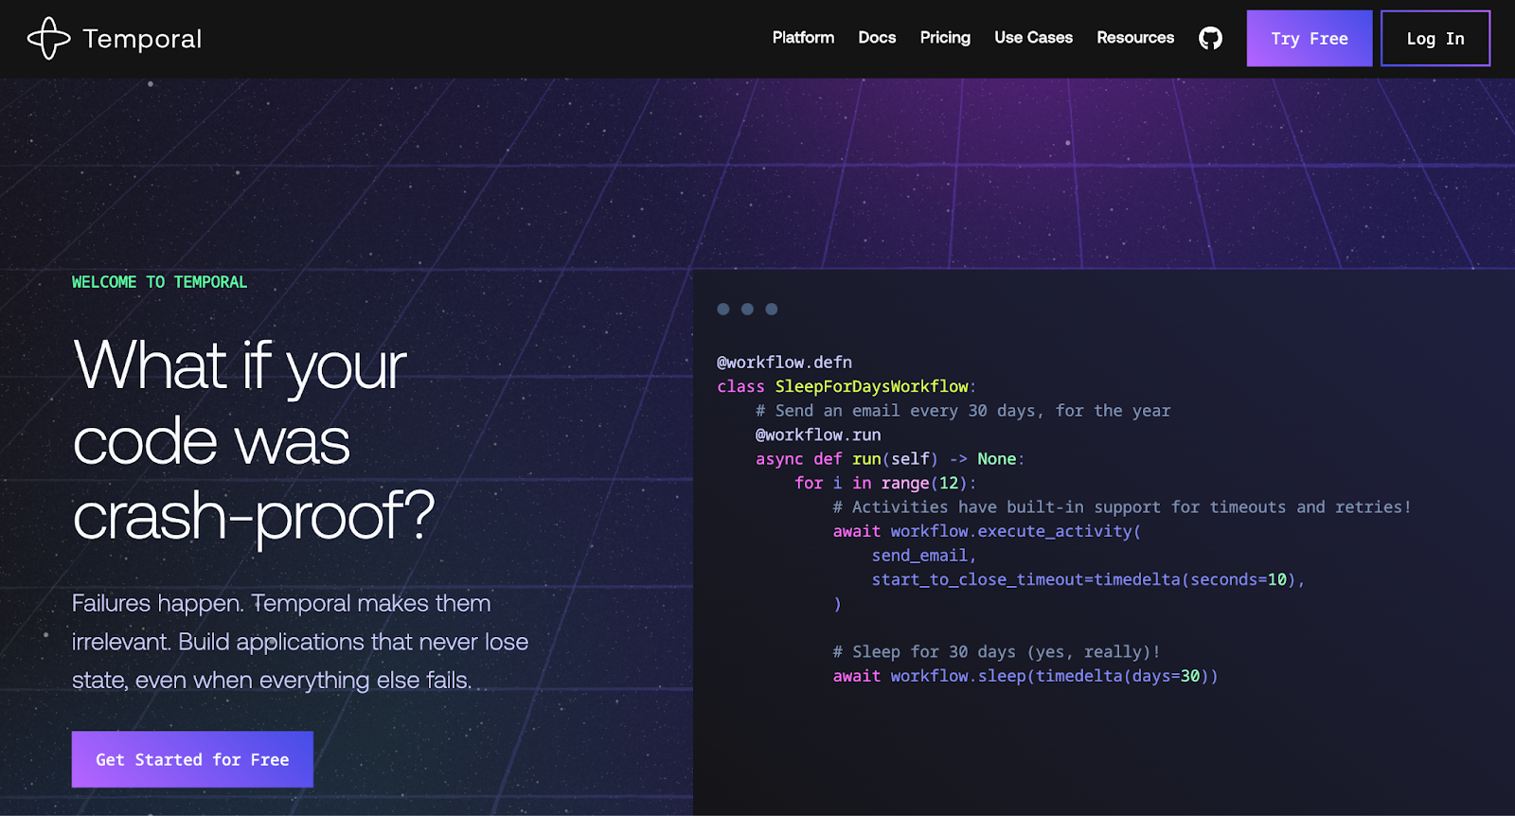Click the Try Free button

[1310, 39]
